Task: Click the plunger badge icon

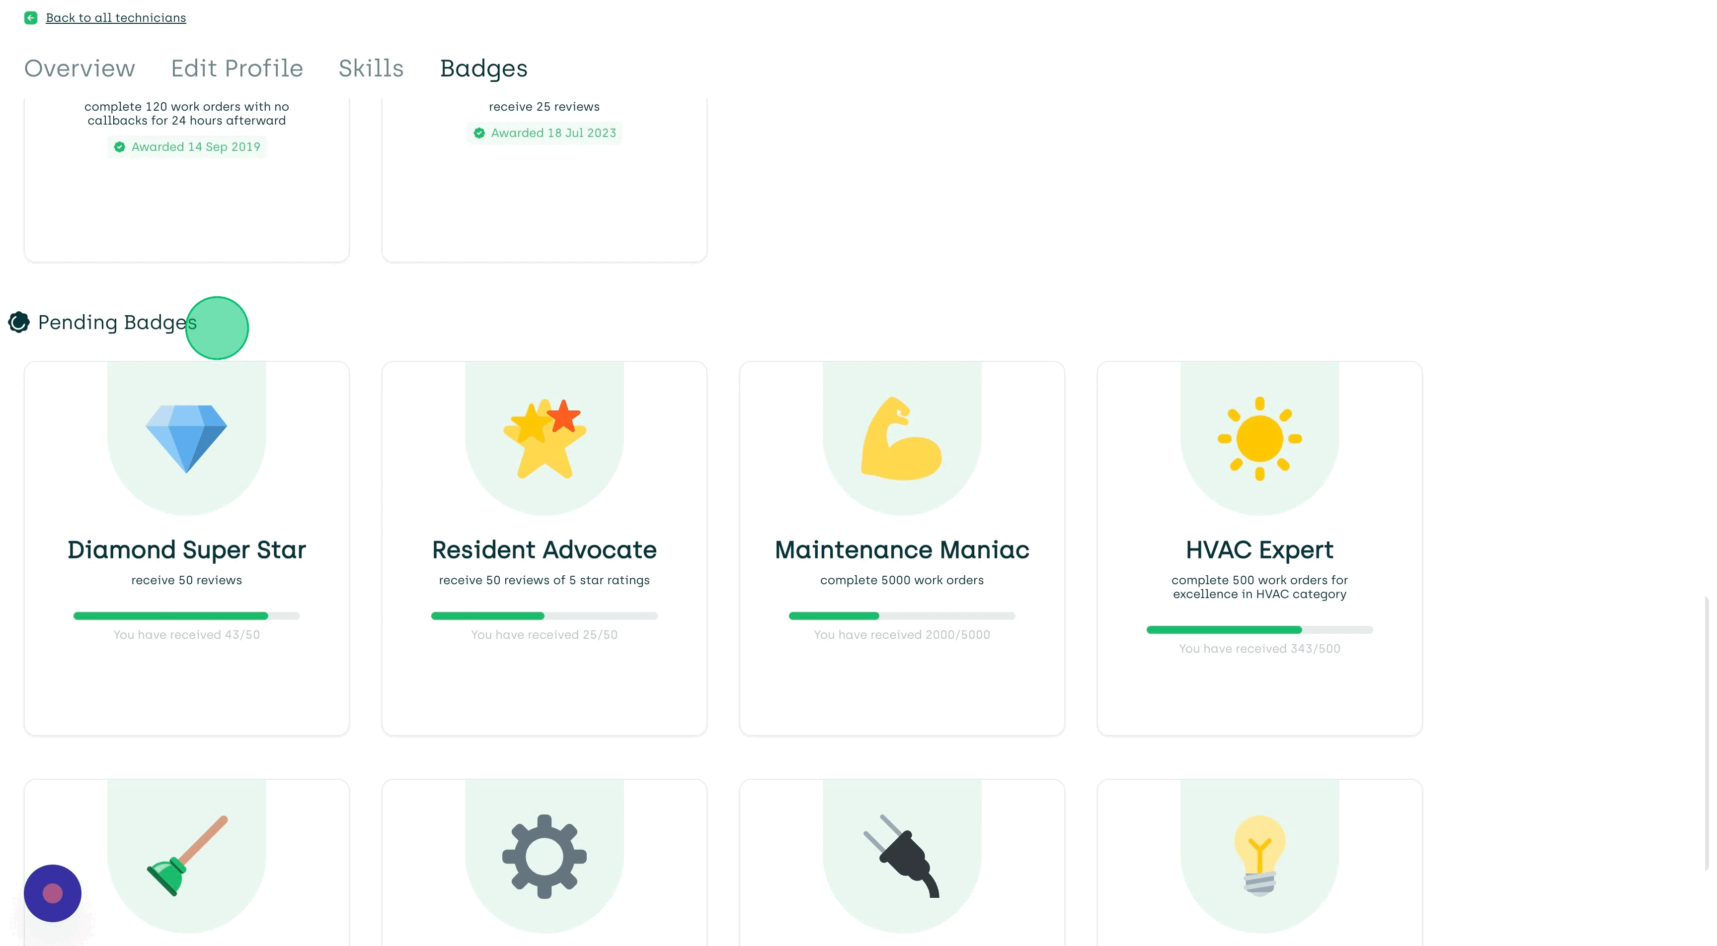Action: (187, 856)
